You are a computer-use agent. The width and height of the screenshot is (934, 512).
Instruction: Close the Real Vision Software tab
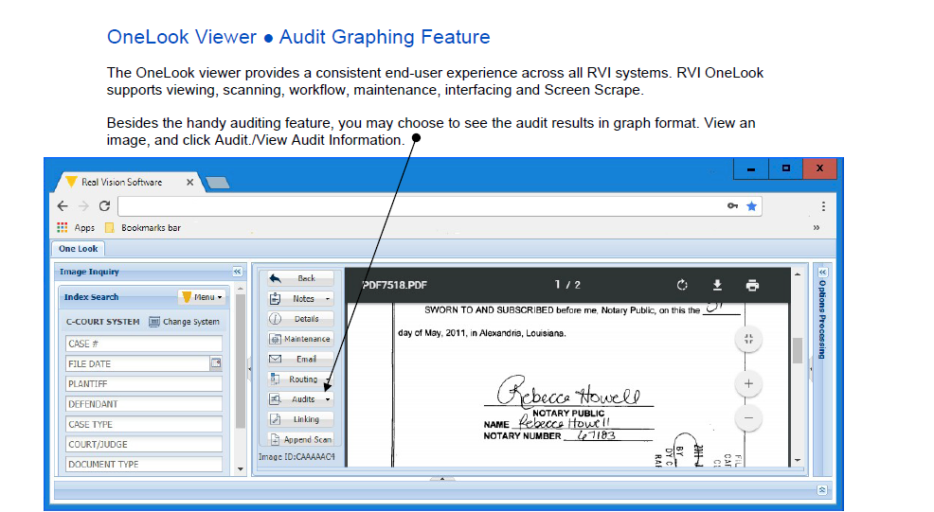pyautogui.click(x=189, y=182)
